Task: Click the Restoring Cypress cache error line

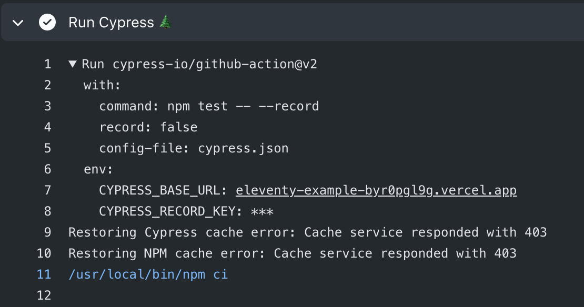Action: tap(308, 232)
